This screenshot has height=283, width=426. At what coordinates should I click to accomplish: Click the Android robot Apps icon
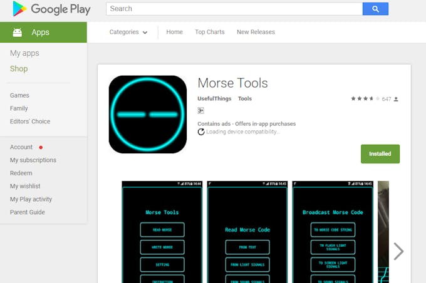coord(18,33)
